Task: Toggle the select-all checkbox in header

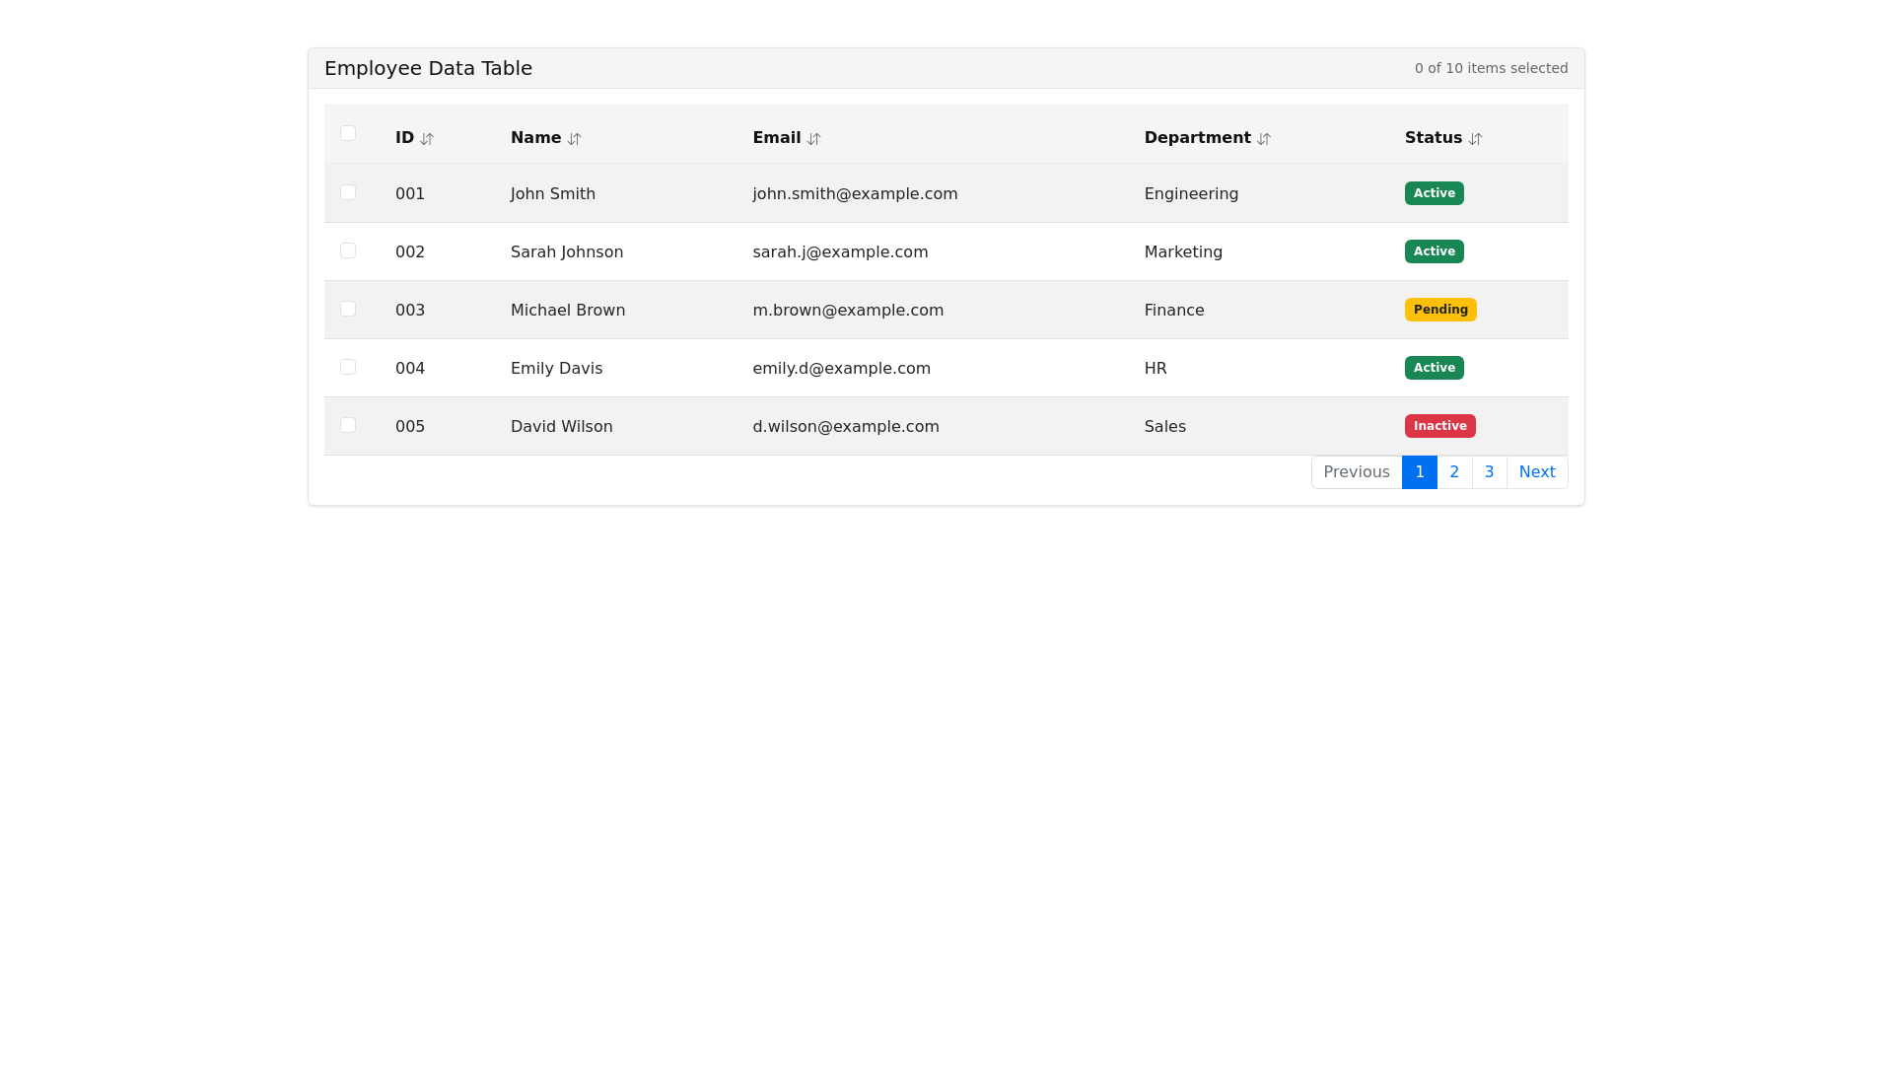Action: click(x=348, y=132)
